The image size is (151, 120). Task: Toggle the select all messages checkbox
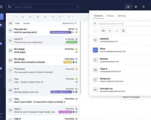click(x=11, y=17)
